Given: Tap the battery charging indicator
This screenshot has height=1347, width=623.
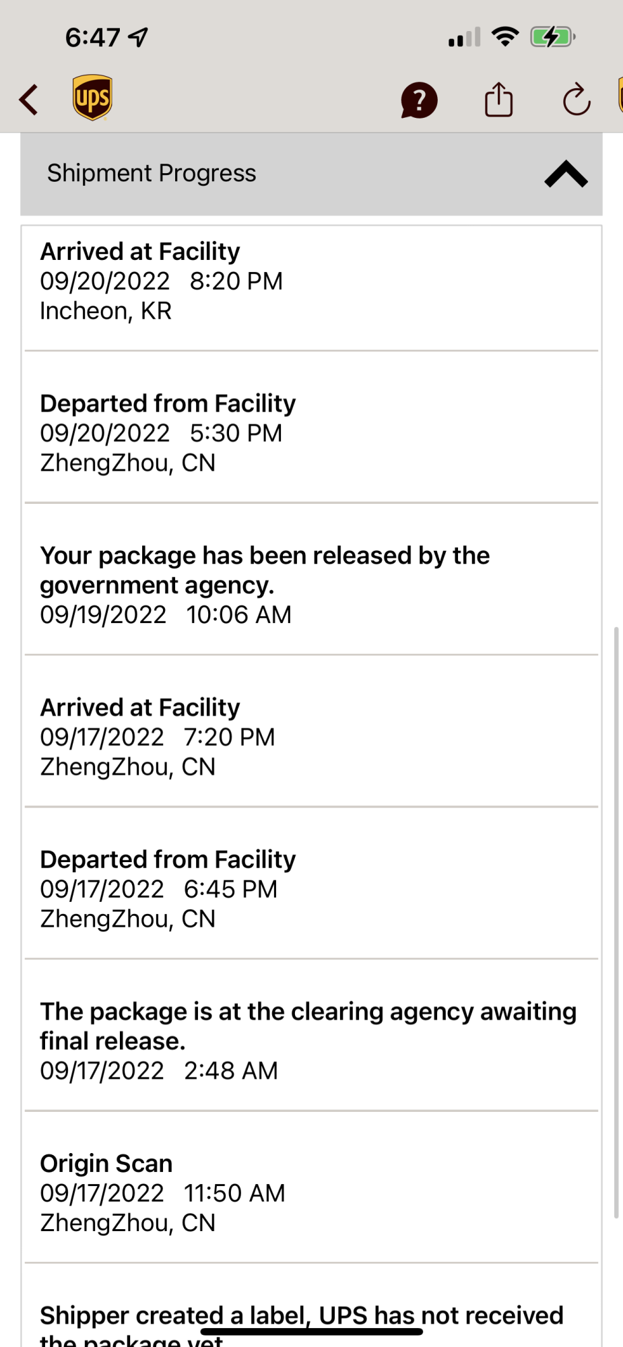Looking at the screenshot, I should click(x=552, y=36).
